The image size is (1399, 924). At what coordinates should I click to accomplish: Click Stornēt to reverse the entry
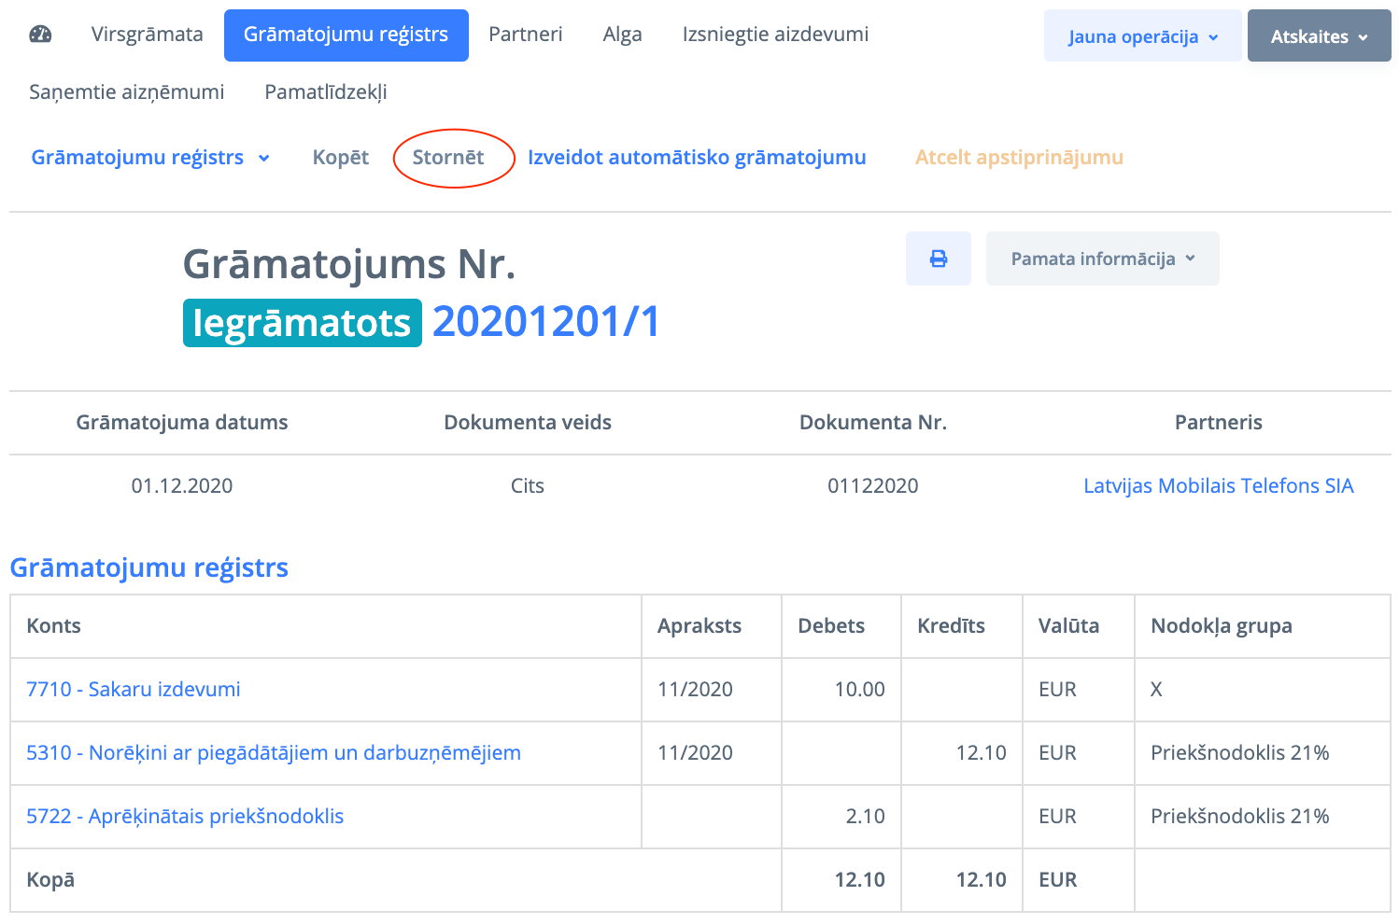448,158
